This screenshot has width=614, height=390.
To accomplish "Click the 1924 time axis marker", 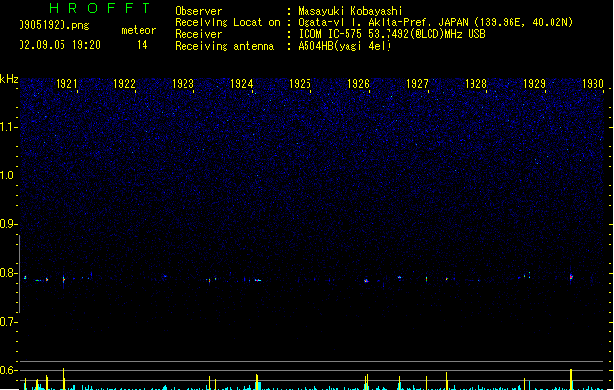I will point(242,84).
